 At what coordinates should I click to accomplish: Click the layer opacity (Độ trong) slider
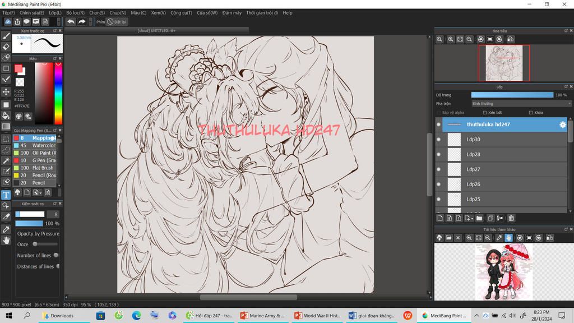pyautogui.click(x=512, y=95)
